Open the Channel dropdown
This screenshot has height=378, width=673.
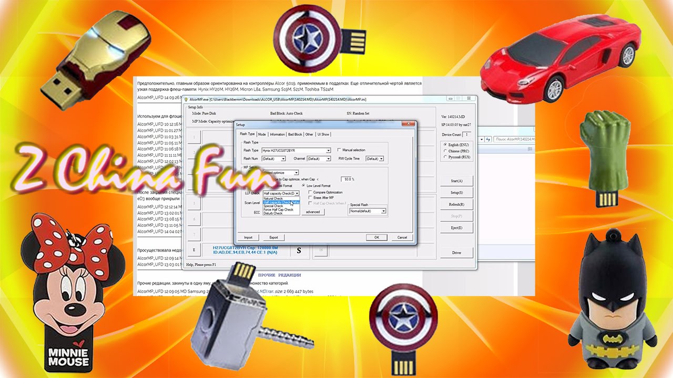click(x=329, y=159)
